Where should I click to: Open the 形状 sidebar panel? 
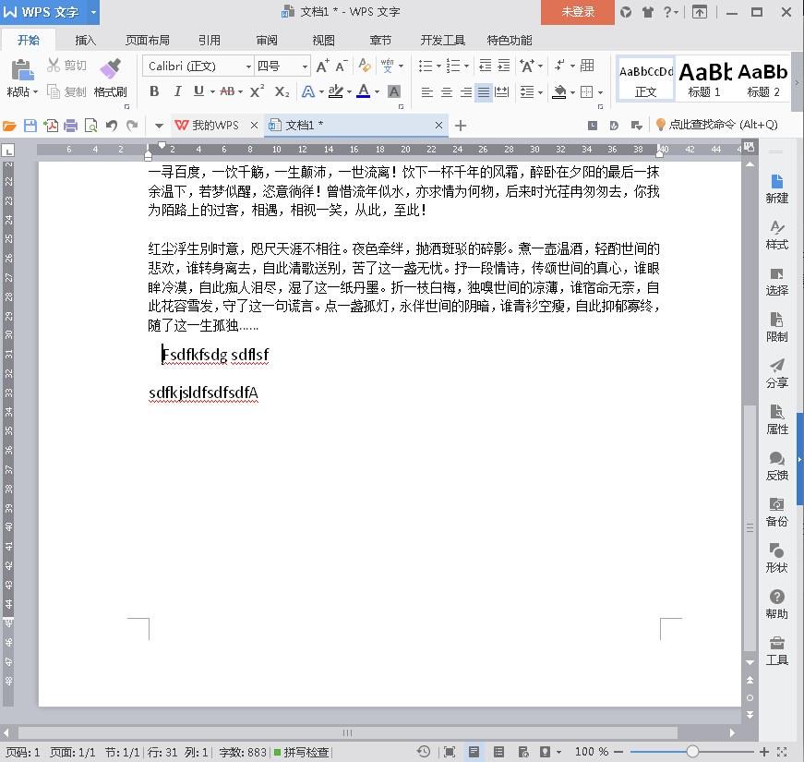[x=777, y=558]
